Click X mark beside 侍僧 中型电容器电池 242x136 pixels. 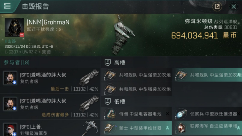click(x=168, y=114)
